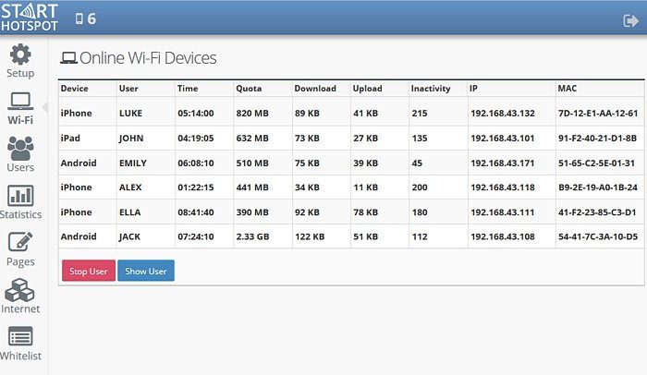Select user JOHN in the table

[131, 139]
